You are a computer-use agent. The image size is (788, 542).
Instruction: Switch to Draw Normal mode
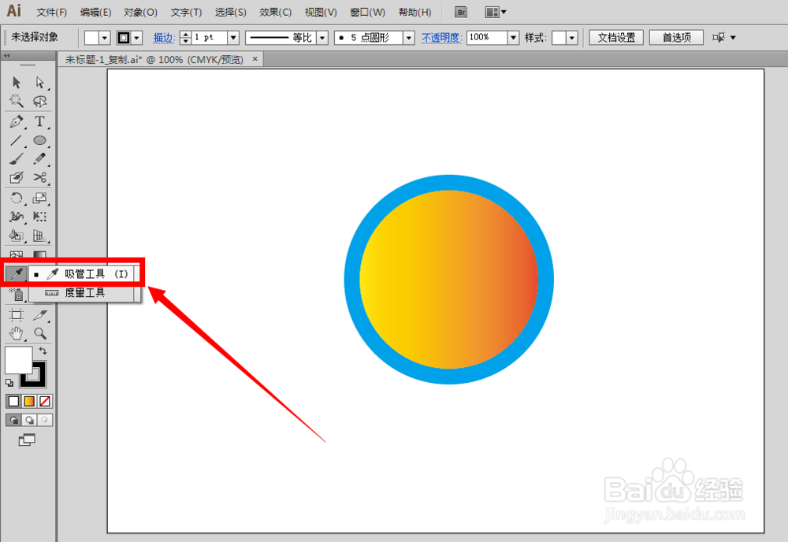[13, 420]
